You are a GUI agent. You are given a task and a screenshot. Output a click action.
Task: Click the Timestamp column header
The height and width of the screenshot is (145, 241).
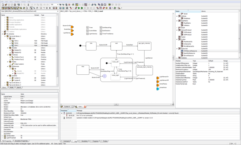tap(68, 110)
